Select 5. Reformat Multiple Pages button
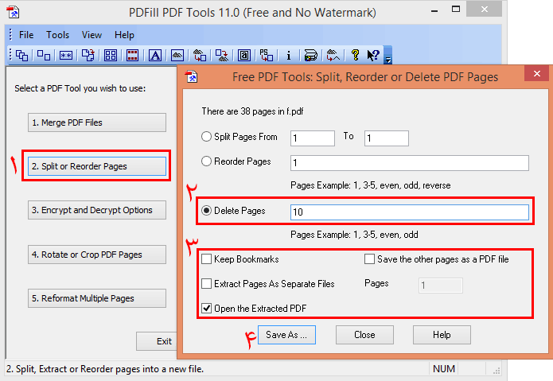This screenshot has height=381, width=553. pyautogui.click(x=97, y=298)
